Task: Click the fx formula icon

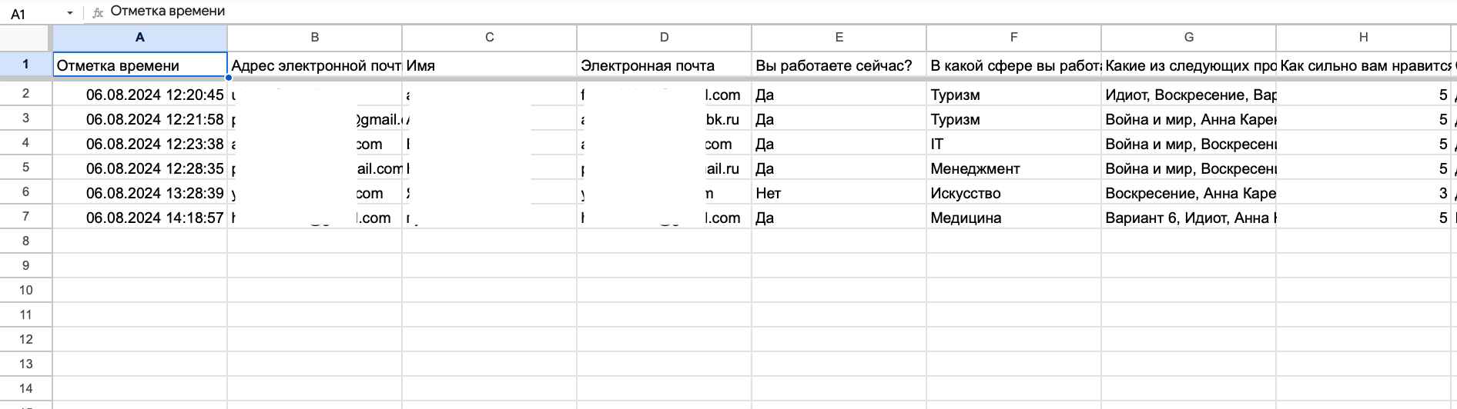Action: click(x=98, y=12)
